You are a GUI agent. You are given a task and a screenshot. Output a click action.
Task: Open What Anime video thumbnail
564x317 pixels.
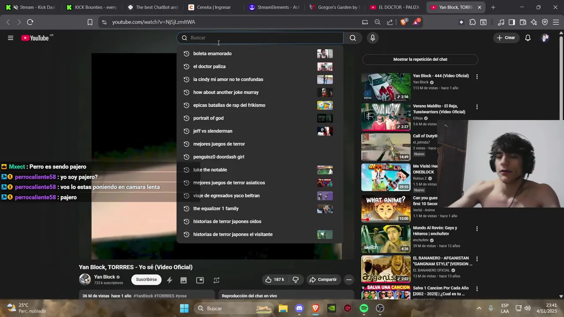click(386, 208)
